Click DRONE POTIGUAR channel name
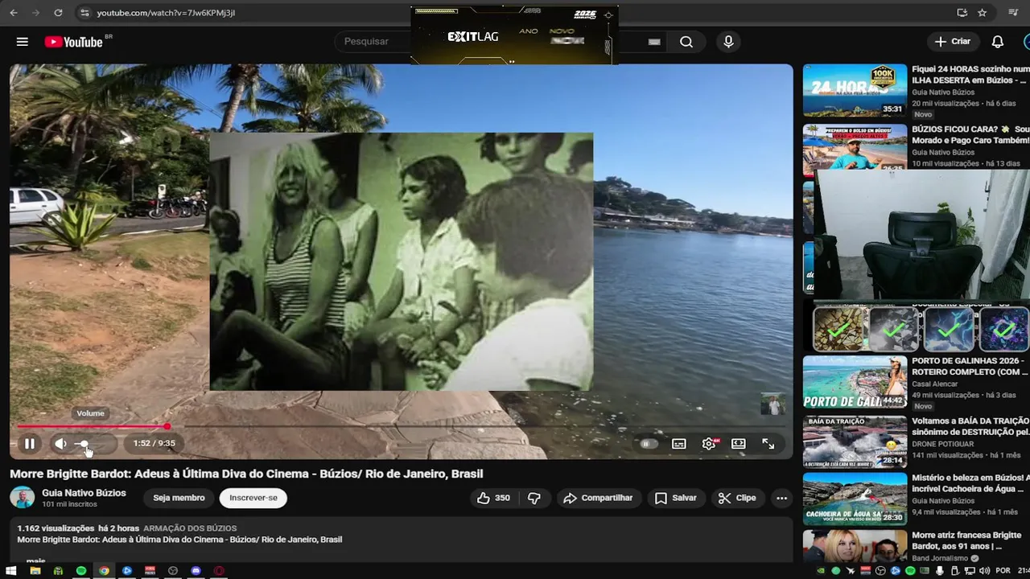This screenshot has width=1030, height=579. (x=942, y=444)
